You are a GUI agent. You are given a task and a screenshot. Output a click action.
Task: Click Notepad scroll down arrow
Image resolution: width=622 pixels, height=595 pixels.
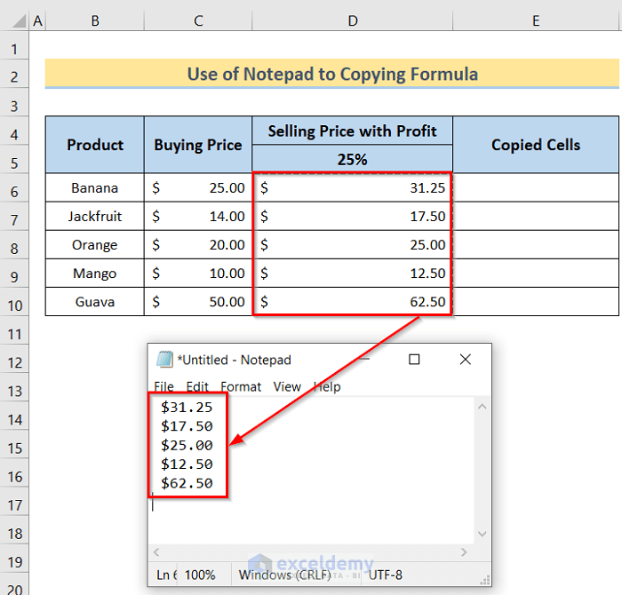[x=482, y=534]
